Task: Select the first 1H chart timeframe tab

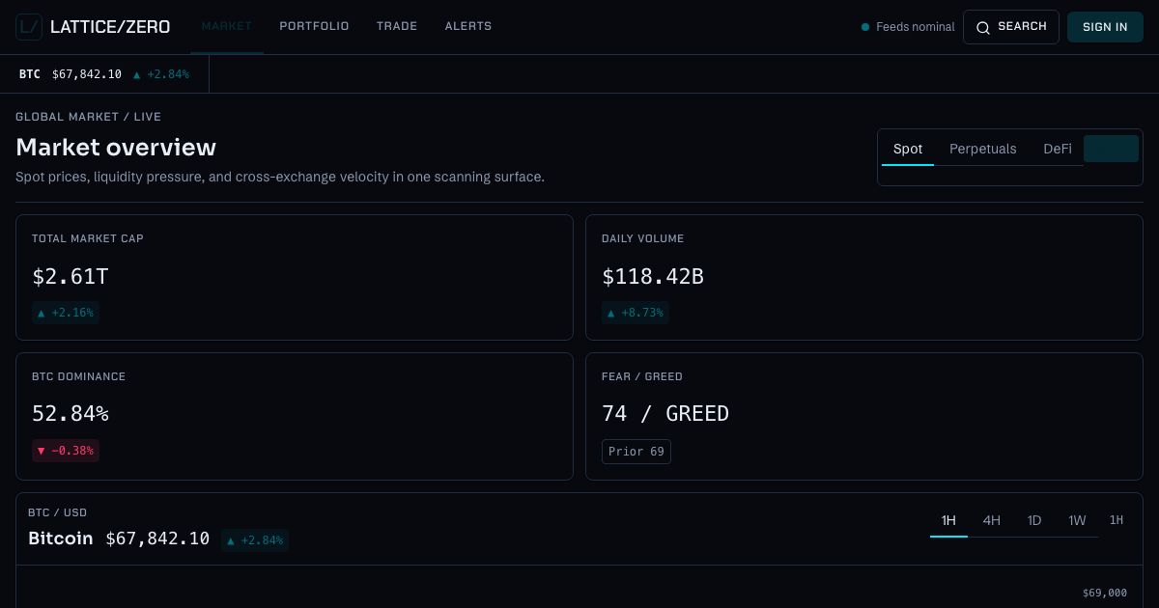Action: tap(948, 521)
